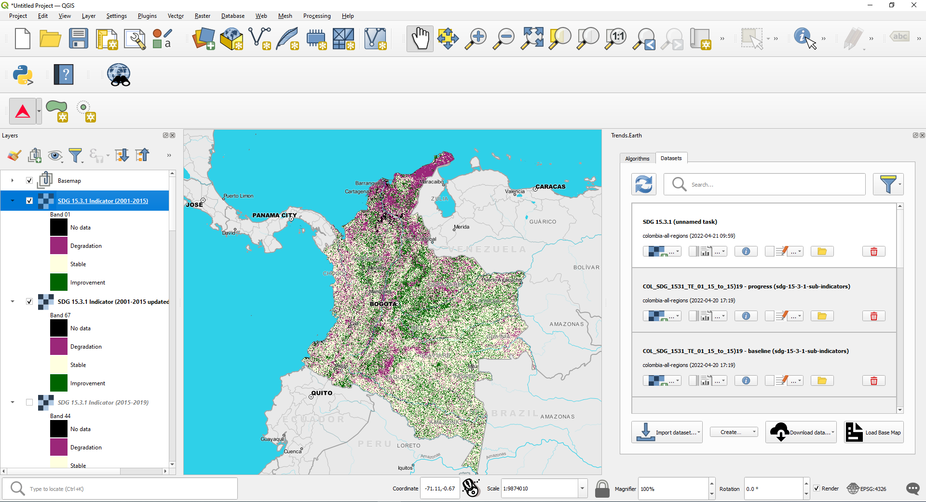Image resolution: width=926 pixels, height=502 pixels.
Task: Click the refresh datasets icon in Trends.Earth
Action: coord(643,185)
